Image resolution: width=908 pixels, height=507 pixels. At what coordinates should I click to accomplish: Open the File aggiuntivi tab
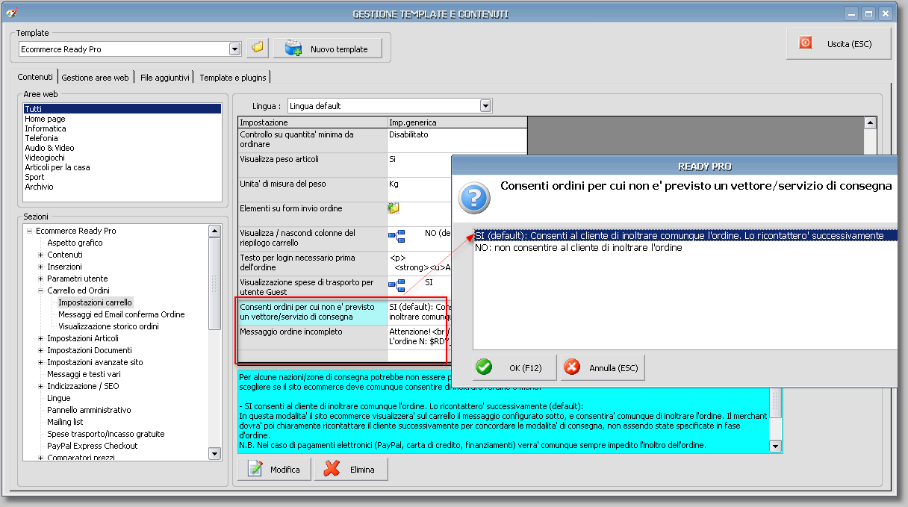click(164, 77)
